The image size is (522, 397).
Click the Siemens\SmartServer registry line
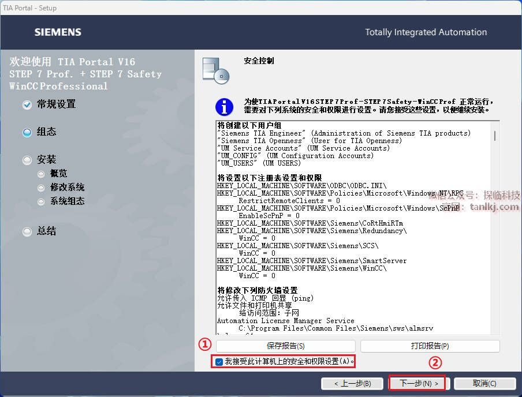click(x=312, y=261)
